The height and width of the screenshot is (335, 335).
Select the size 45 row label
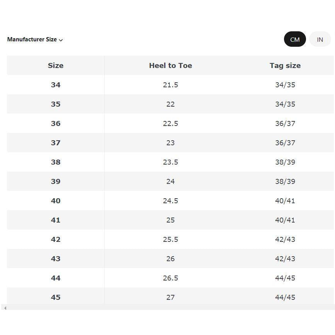click(x=56, y=297)
